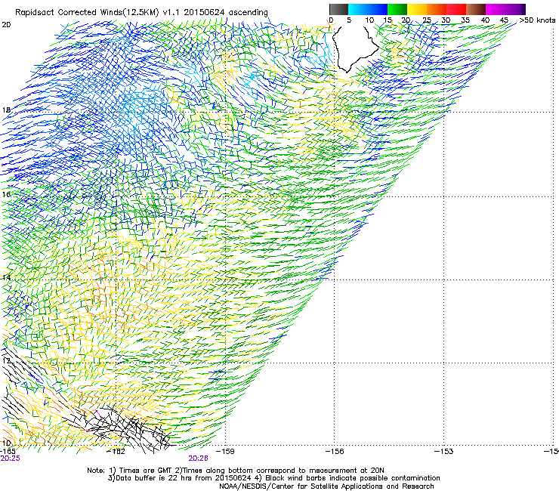Pick the green segment of the color bar

[x=397, y=9]
